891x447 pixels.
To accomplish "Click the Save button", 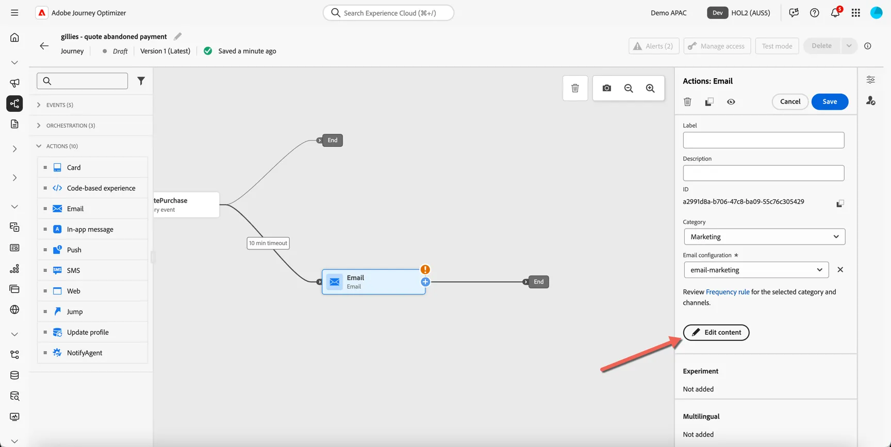I will coord(830,101).
